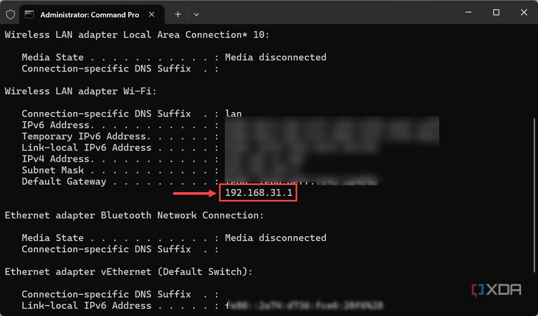Click the Ethernet adapter Bluetooth Network Connection heading
The width and height of the screenshot is (538, 316).
coord(134,215)
